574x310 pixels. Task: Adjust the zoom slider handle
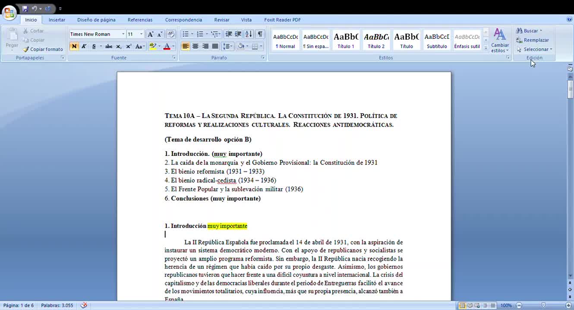(543, 306)
